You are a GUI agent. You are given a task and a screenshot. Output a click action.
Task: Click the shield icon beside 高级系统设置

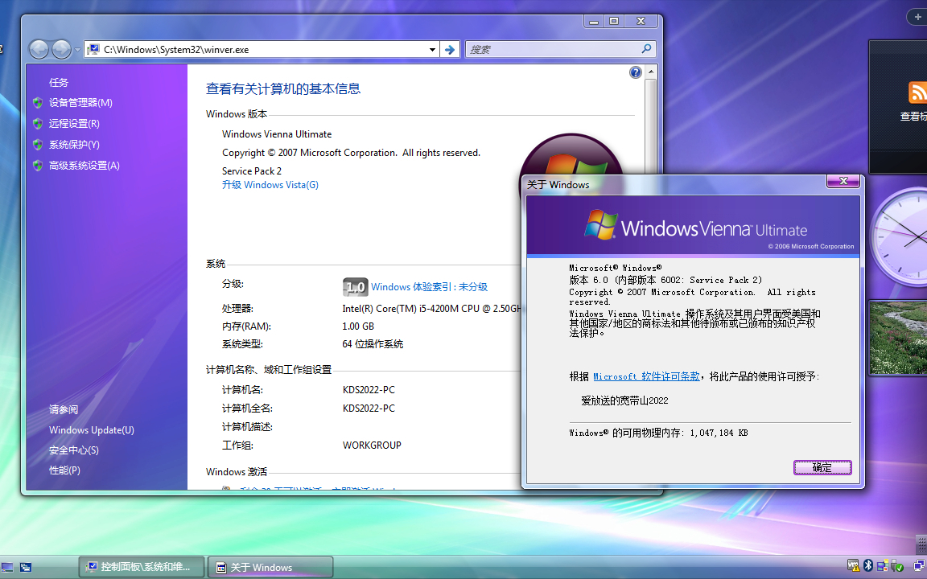[38, 166]
